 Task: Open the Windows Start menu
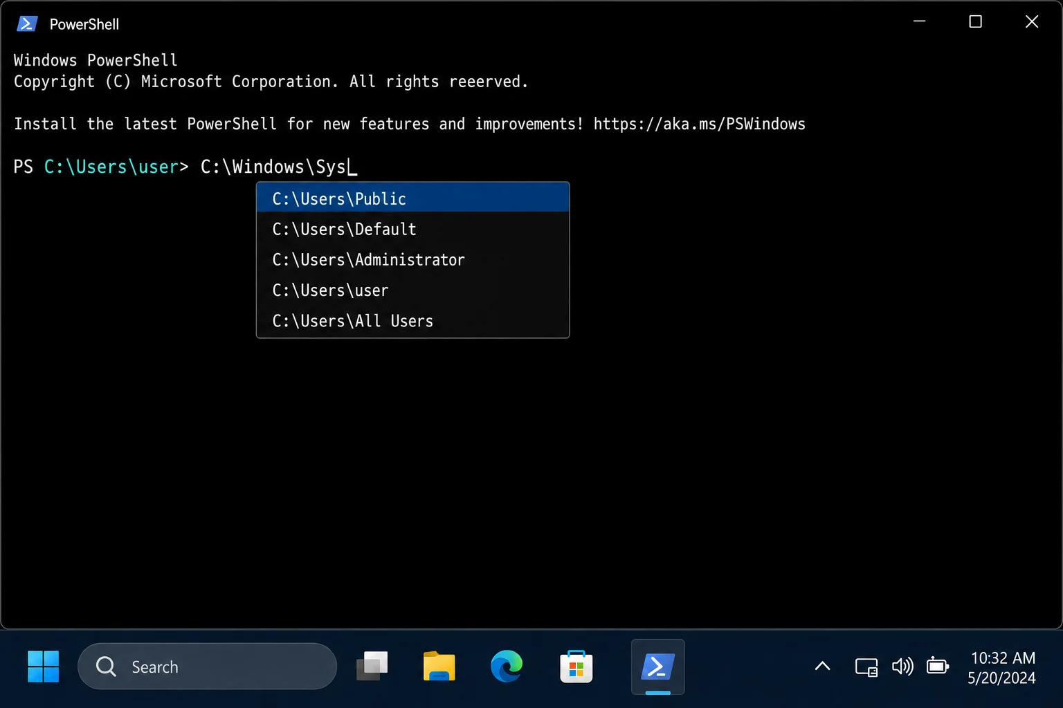(x=43, y=667)
